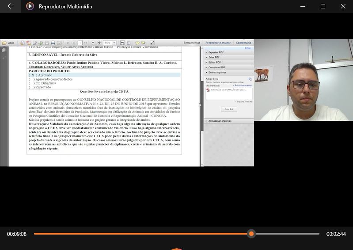Click the zoom percentage input field

point(108,43)
